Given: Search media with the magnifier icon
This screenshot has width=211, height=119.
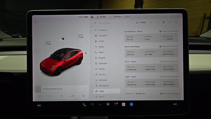Looking at the screenshot, I should pos(84,96).
